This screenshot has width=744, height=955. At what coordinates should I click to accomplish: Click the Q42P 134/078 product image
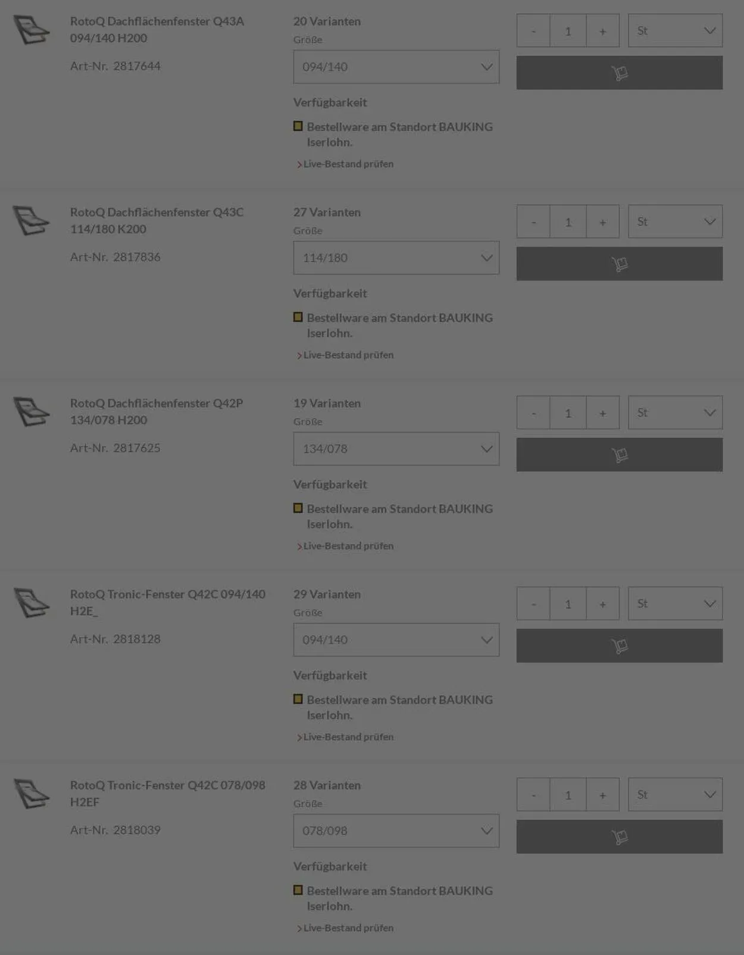click(32, 412)
